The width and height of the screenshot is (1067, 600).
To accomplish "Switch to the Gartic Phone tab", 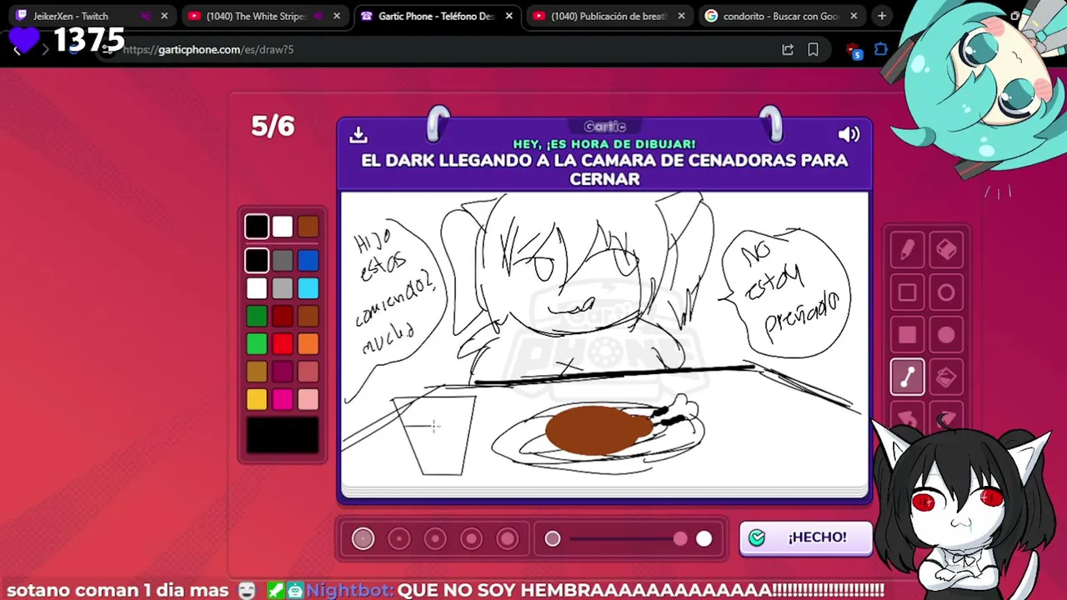I will (436, 16).
